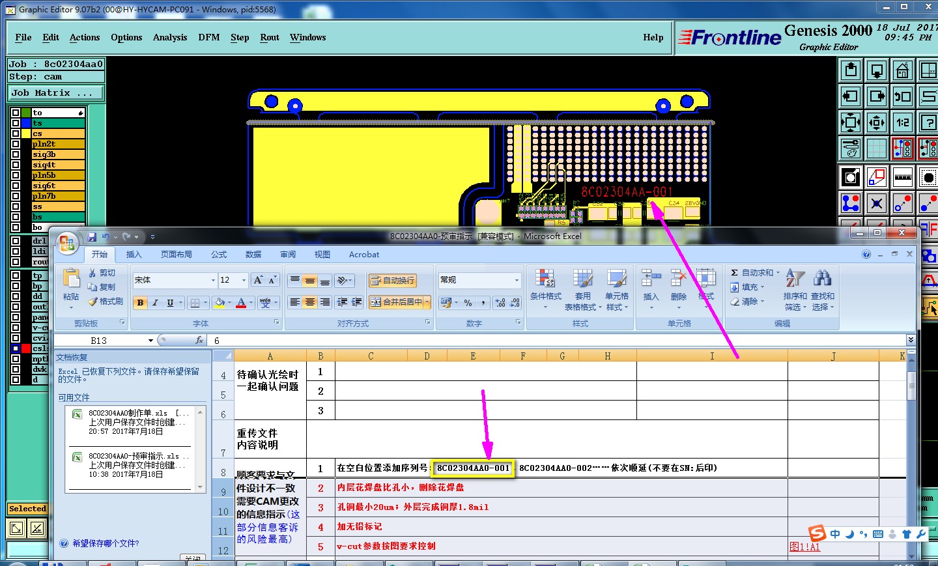Click the Cut (剪切) scissors button
938x566 pixels.
[x=102, y=273]
